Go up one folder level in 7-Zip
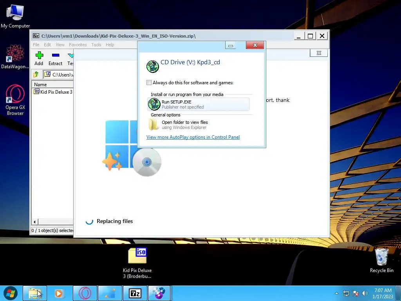The height and width of the screenshot is (301, 401). (x=36, y=74)
